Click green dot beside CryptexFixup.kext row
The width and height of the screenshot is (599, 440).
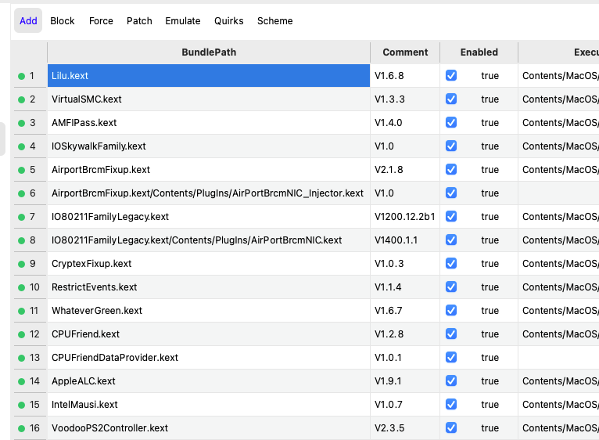pyautogui.click(x=21, y=264)
